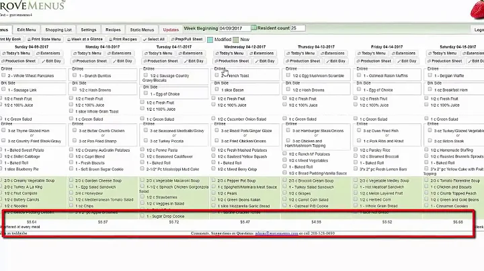Select the Sugar Drop Cookie checkbox
484x271 pixels.
(142, 216)
